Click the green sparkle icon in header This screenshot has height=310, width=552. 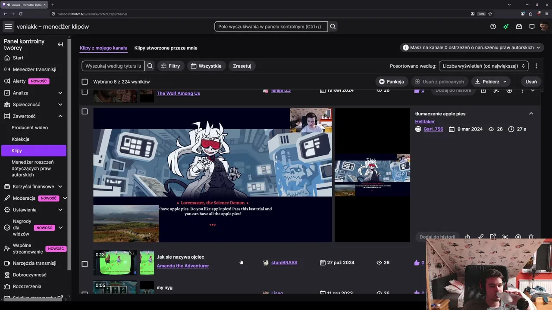(506, 27)
